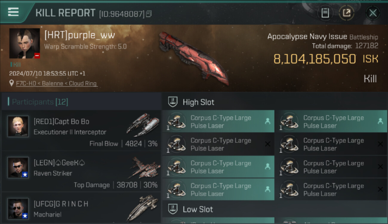Click the Apocalypse Navy Issue ship image

[193, 58]
